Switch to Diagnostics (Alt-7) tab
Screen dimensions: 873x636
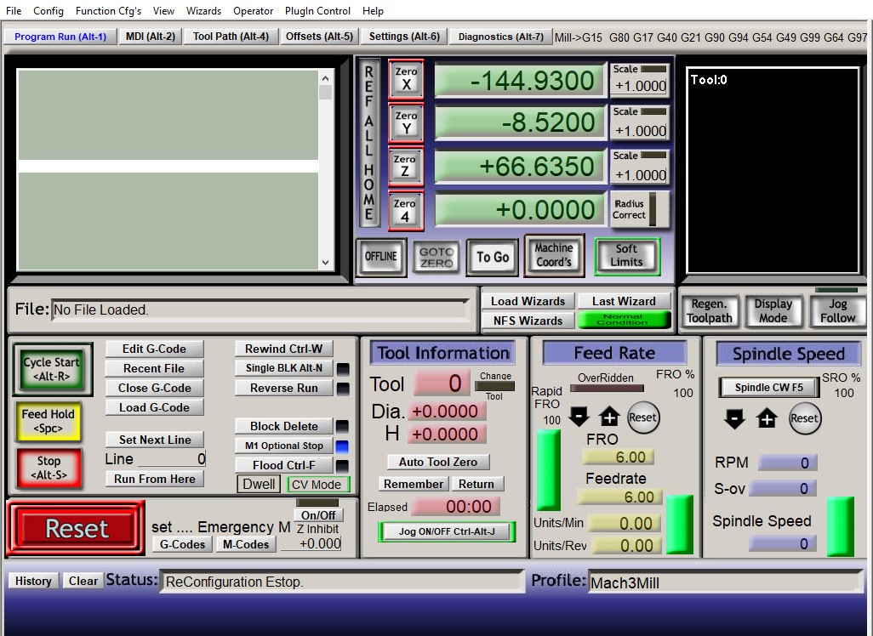(501, 37)
